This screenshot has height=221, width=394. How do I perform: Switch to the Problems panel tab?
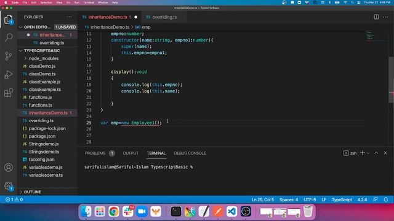tap(100, 153)
